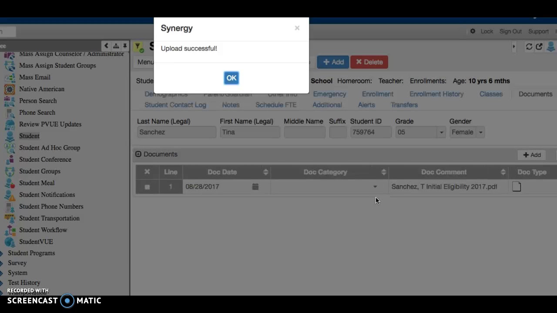Open the Mass Email icon
557x313 pixels.
[10, 77]
